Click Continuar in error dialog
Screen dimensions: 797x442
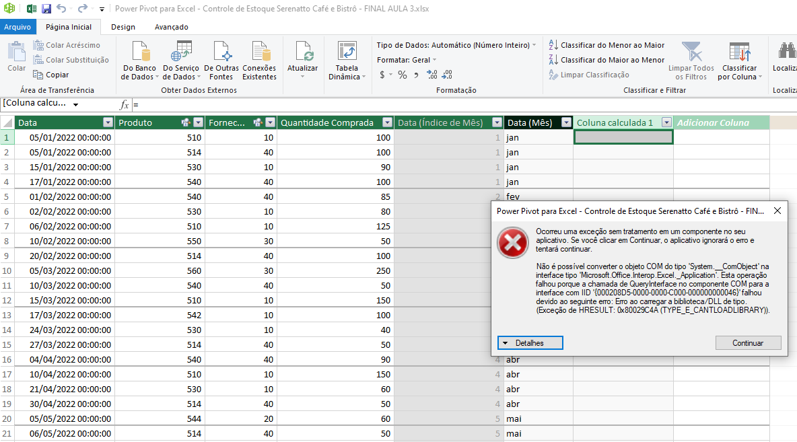point(749,343)
